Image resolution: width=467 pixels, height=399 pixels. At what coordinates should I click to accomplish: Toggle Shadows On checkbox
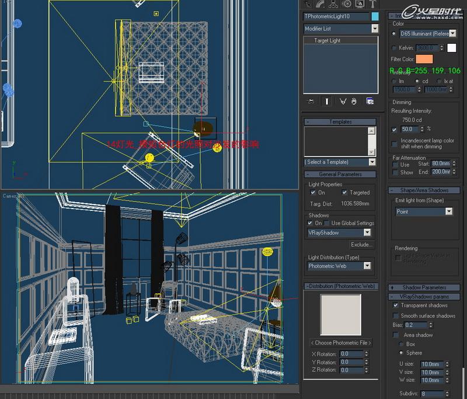click(310, 223)
